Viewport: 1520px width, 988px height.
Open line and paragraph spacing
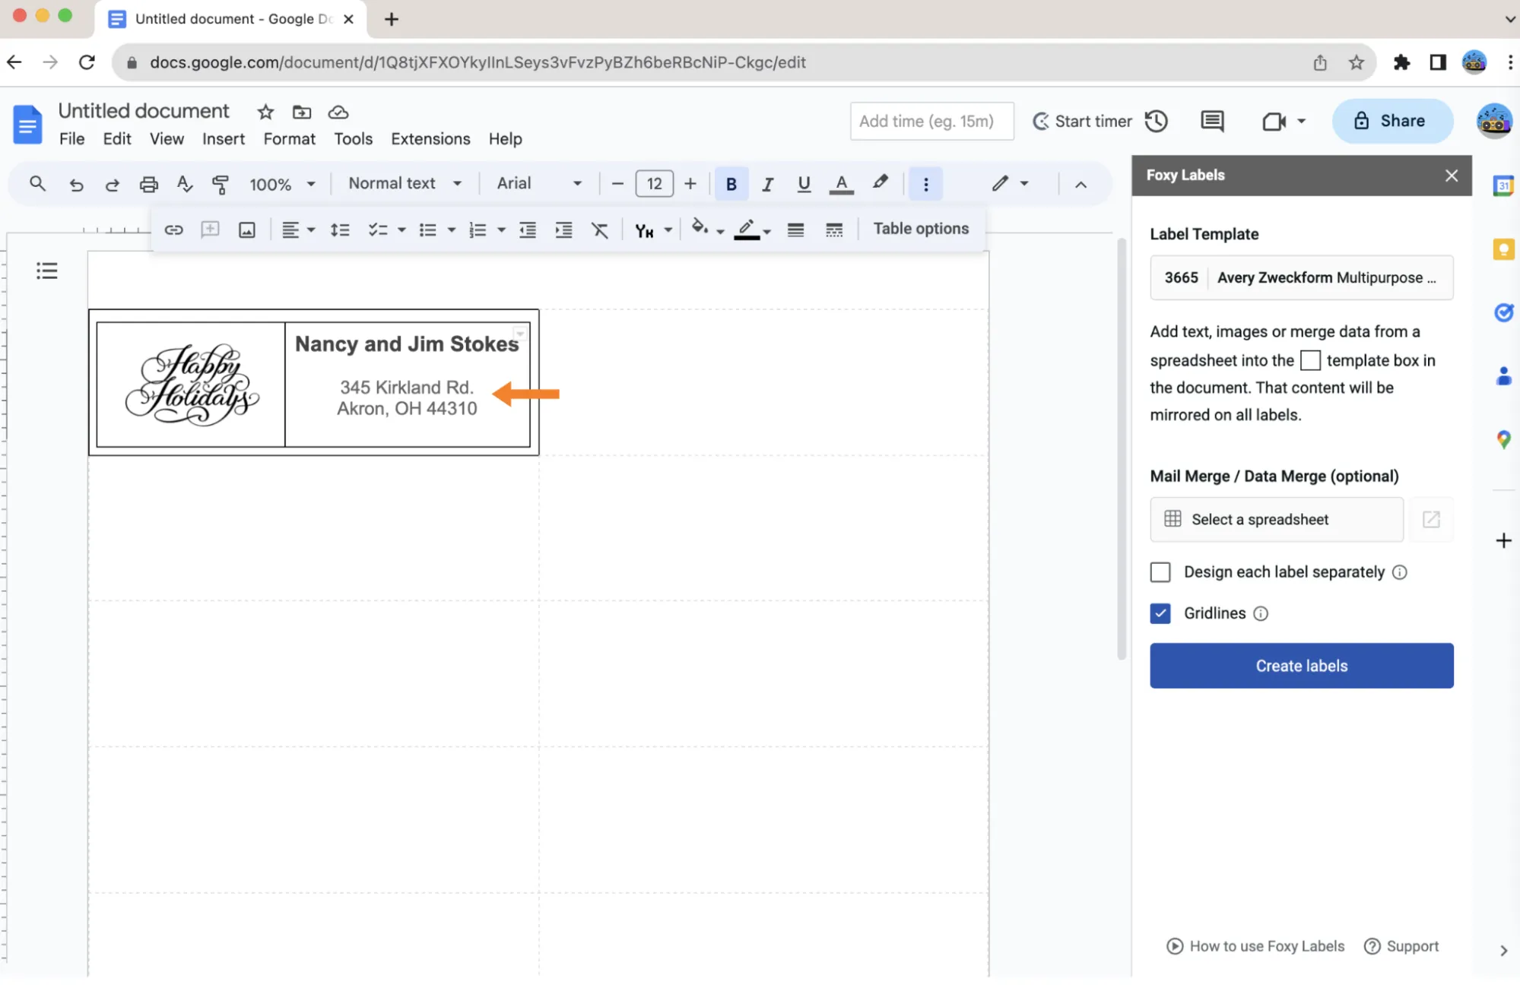tap(340, 230)
